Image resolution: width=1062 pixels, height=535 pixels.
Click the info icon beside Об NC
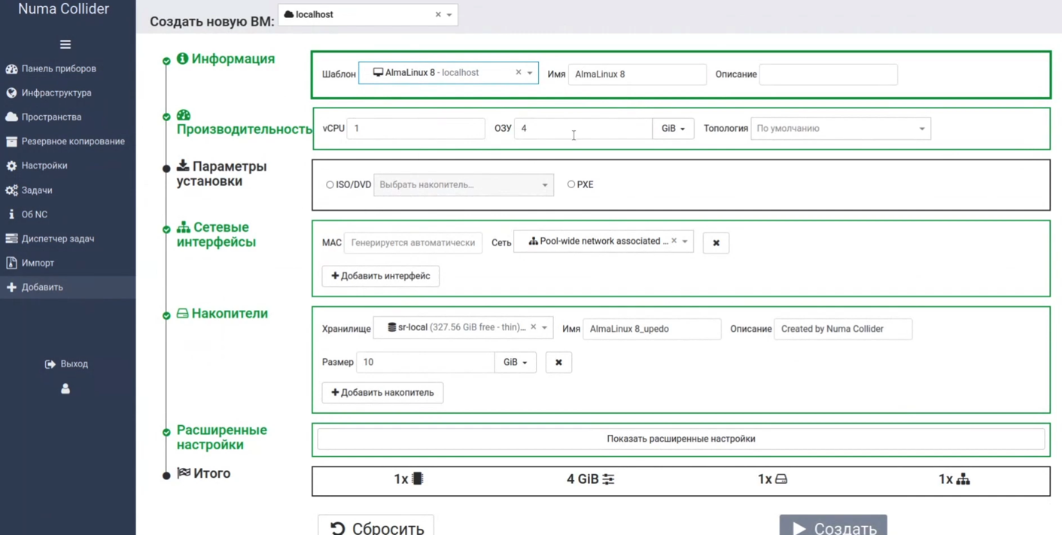pyautogui.click(x=11, y=214)
